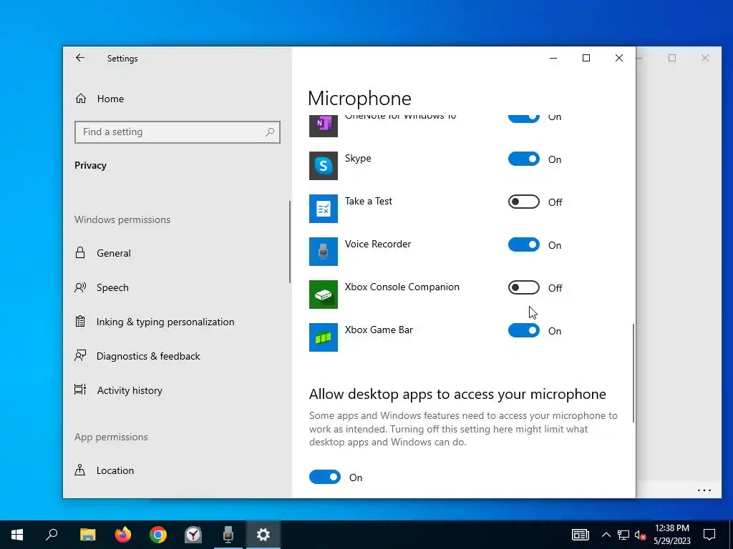
Task: Click the Take a Test app icon
Action: coord(324,209)
